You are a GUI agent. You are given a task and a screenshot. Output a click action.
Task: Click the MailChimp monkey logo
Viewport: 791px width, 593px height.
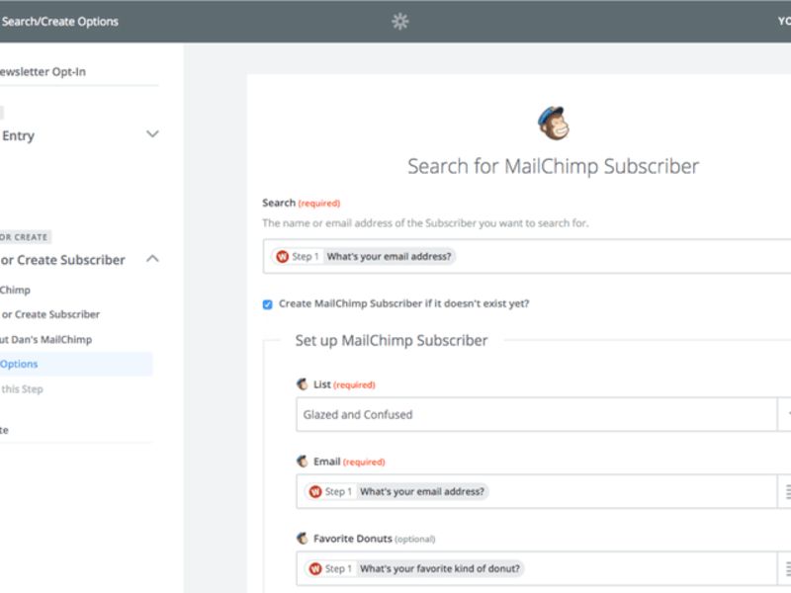(x=554, y=123)
